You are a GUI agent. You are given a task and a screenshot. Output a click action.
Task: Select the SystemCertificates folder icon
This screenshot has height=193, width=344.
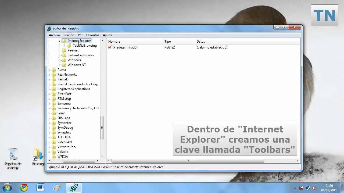point(64,55)
